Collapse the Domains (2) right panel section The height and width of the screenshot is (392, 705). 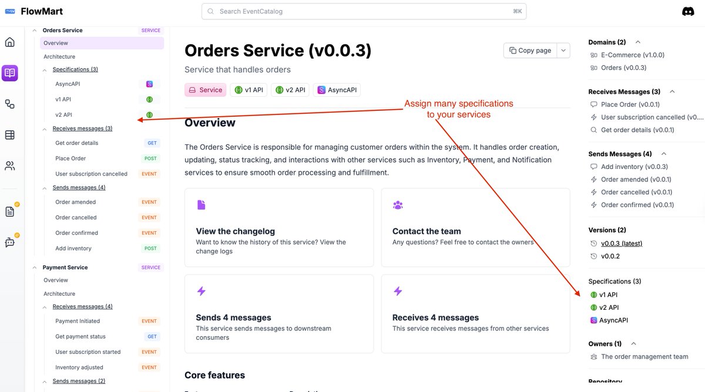coord(638,42)
